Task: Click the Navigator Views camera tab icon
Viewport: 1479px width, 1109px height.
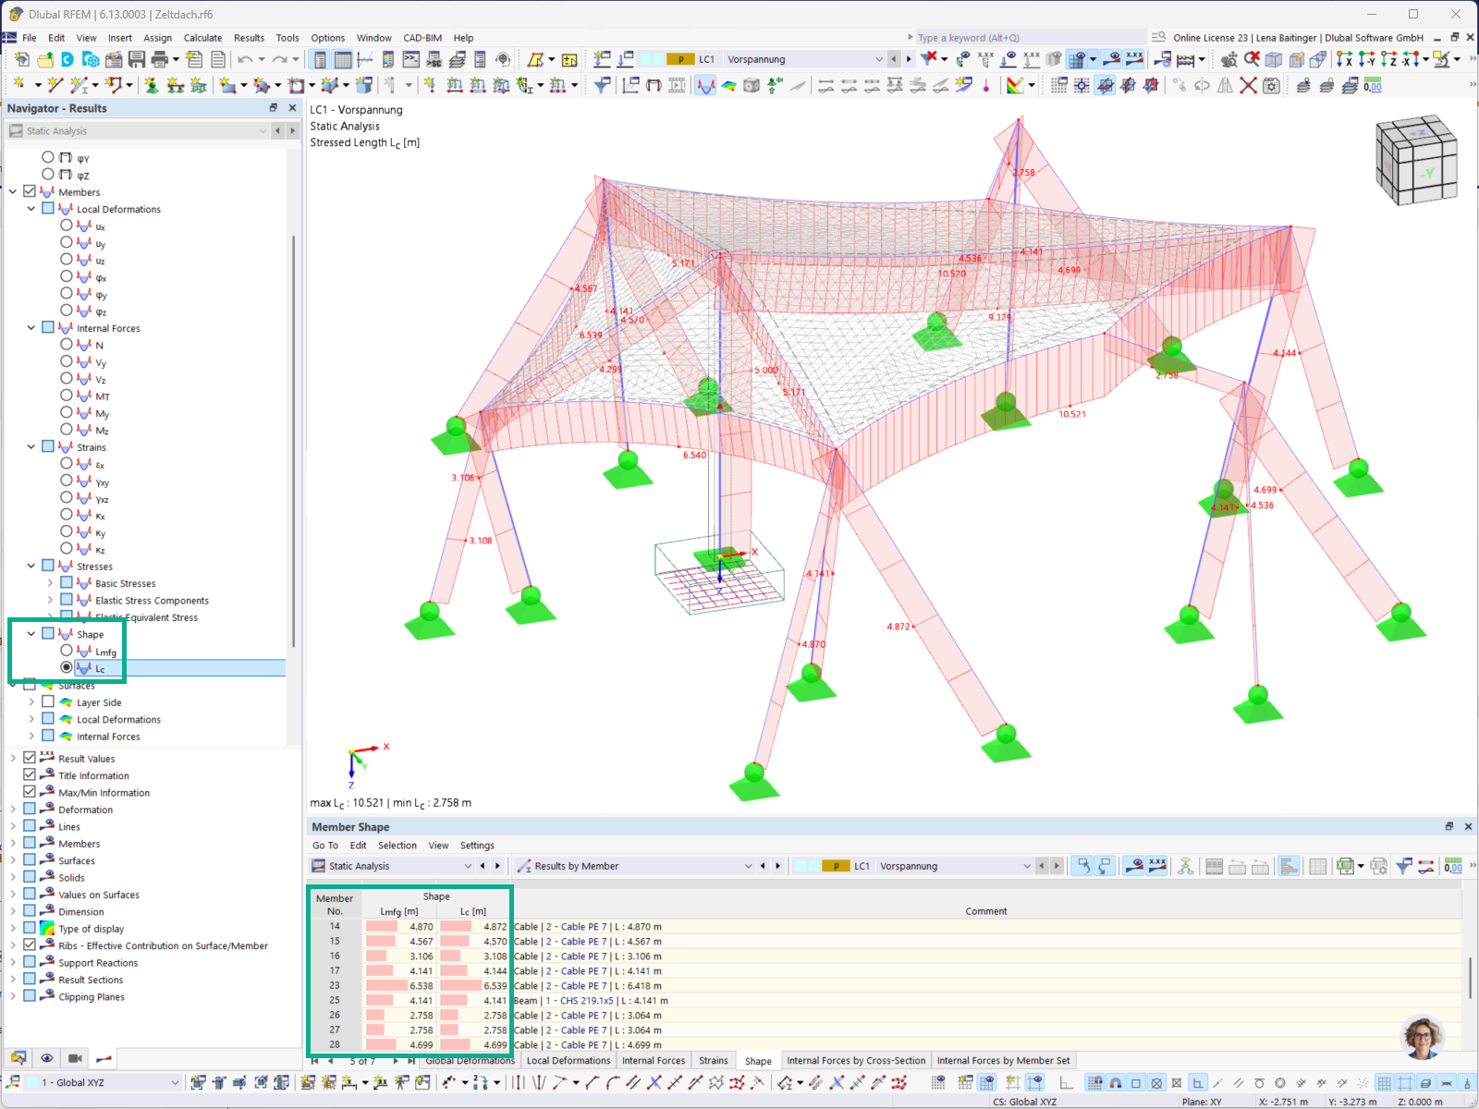Action: tap(76, 1058)
